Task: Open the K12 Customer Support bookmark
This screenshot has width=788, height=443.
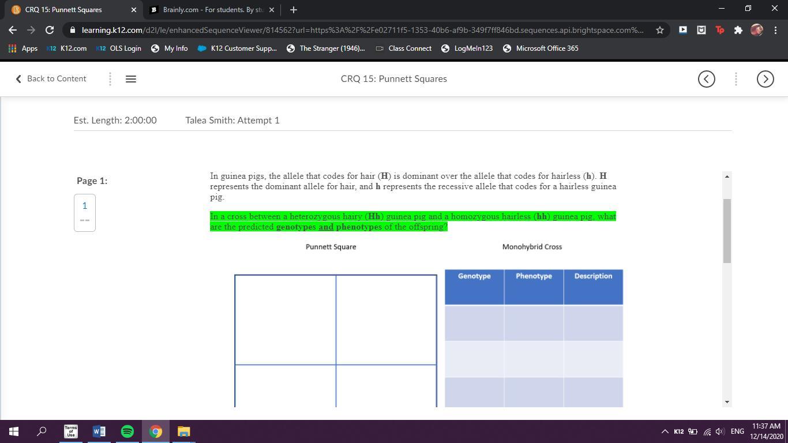Action: pos(237,48)
